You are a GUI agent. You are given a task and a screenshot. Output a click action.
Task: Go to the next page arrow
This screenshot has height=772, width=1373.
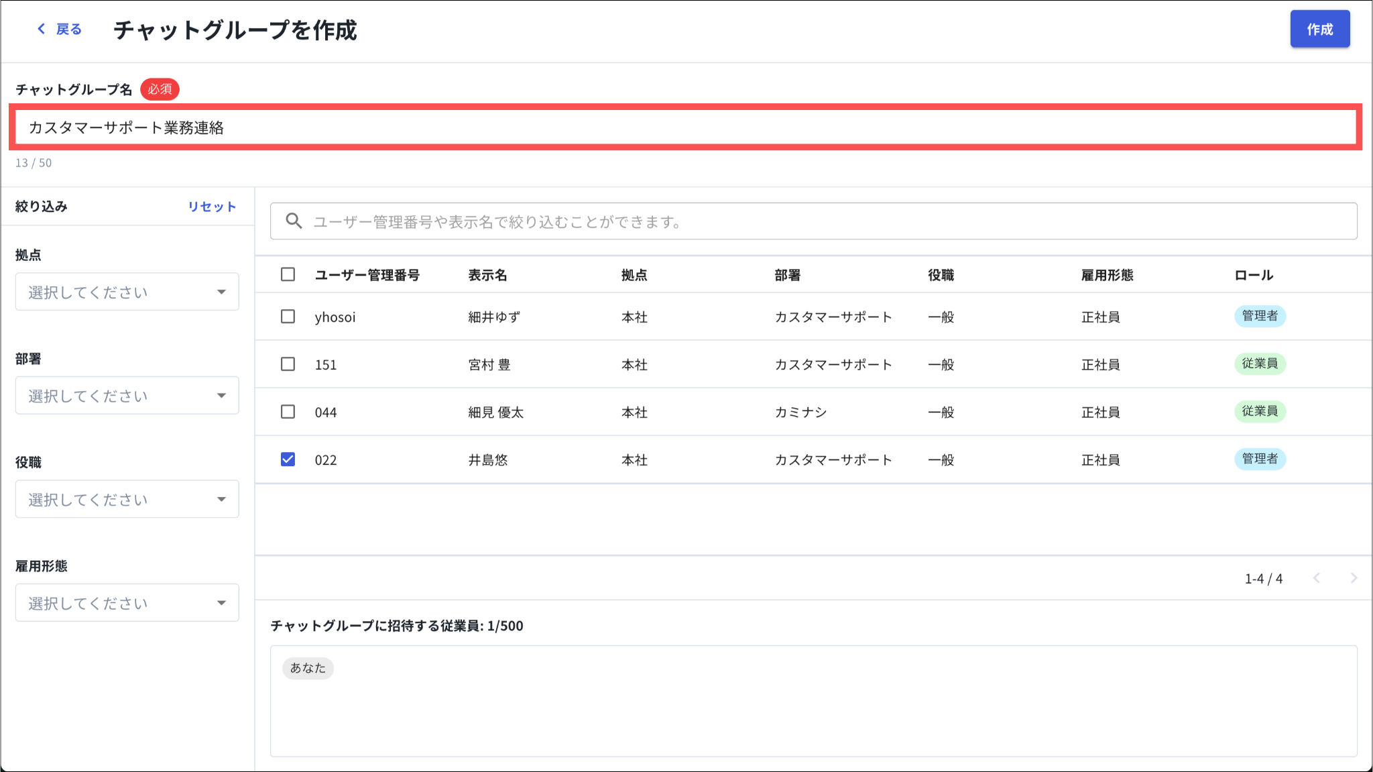[x=1354, y=578]
